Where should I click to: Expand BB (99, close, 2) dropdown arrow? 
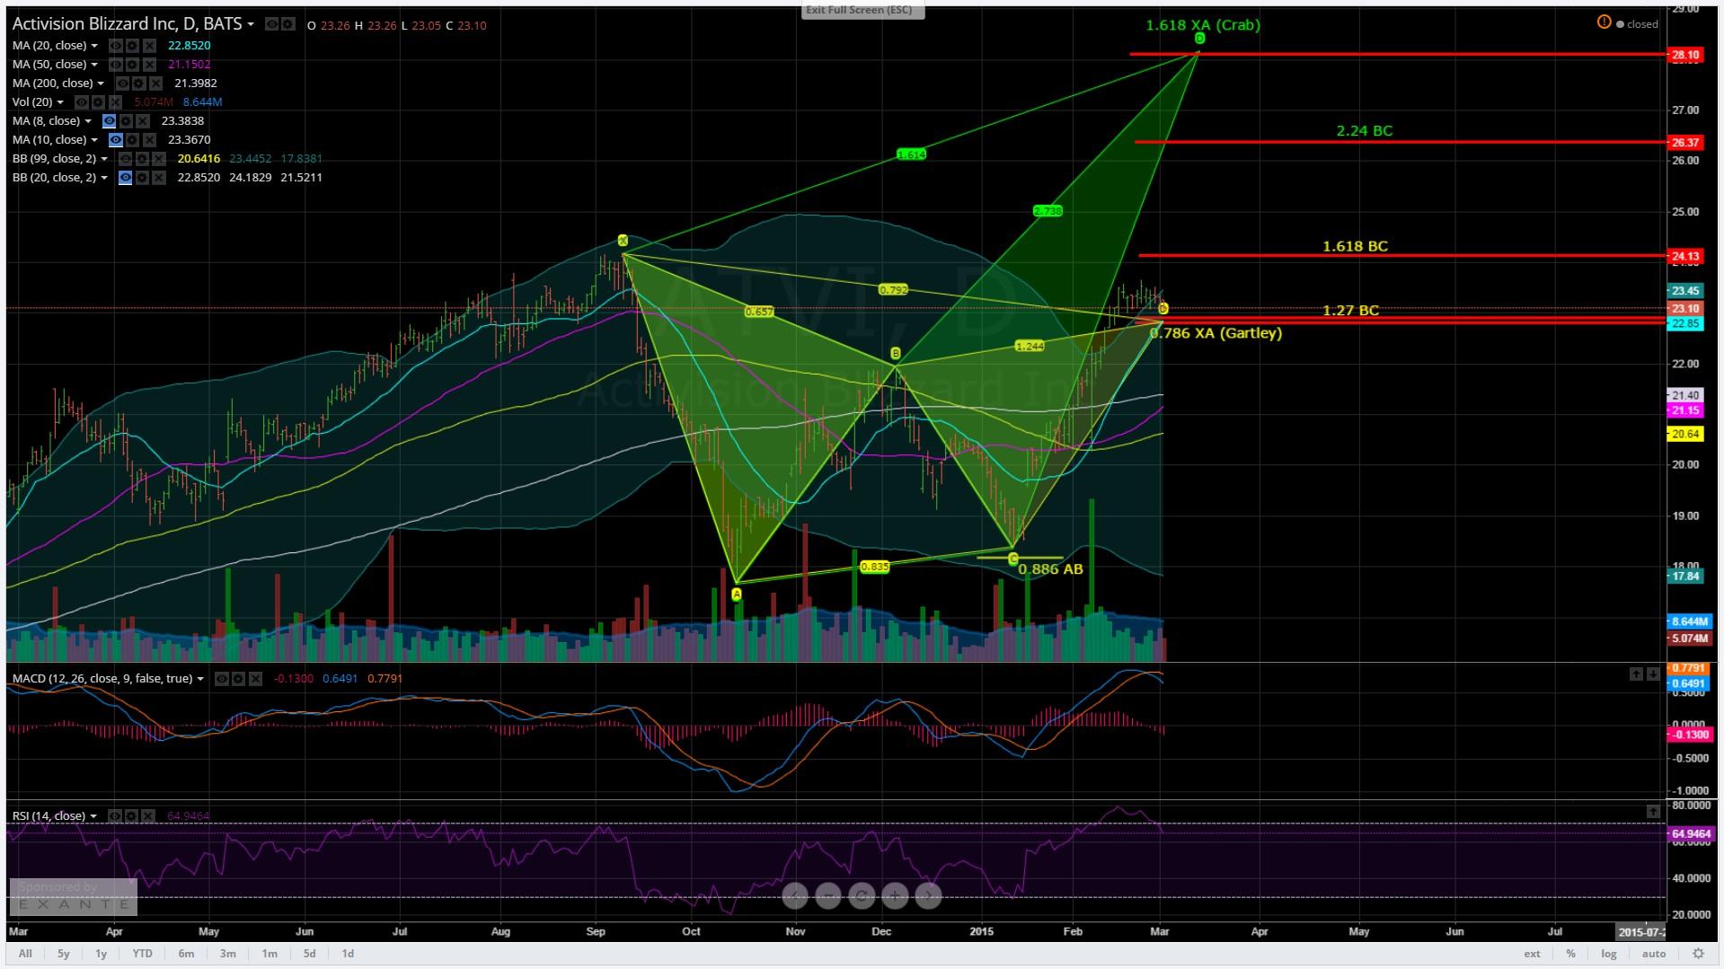click(104, 159)
